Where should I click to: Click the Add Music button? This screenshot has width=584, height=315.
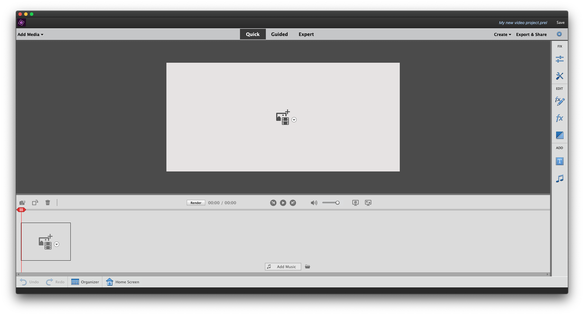[283, 266]
